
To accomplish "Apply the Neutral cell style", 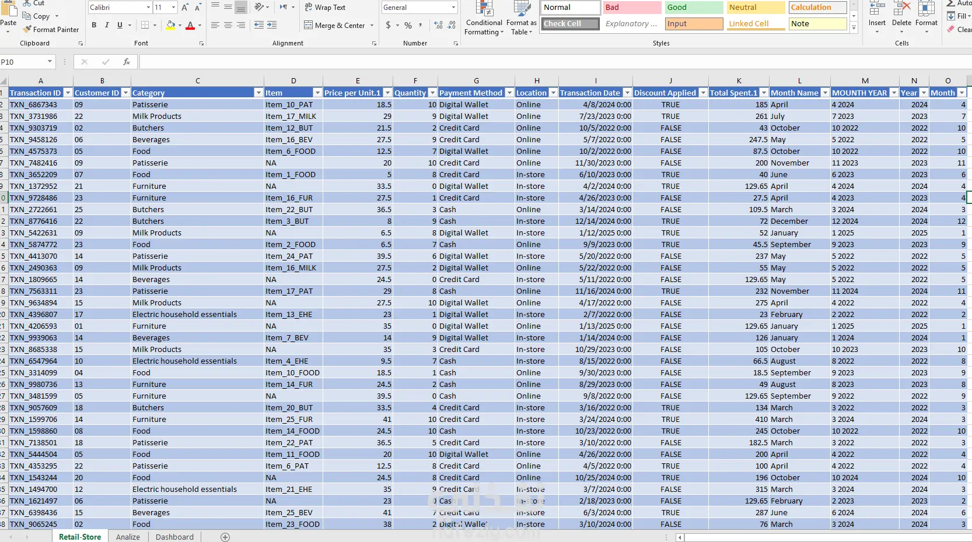I will [x=756, y=8].
